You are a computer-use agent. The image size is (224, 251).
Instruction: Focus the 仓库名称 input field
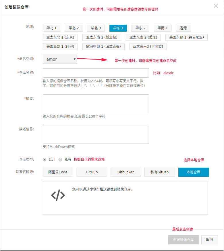coord(96,73)
